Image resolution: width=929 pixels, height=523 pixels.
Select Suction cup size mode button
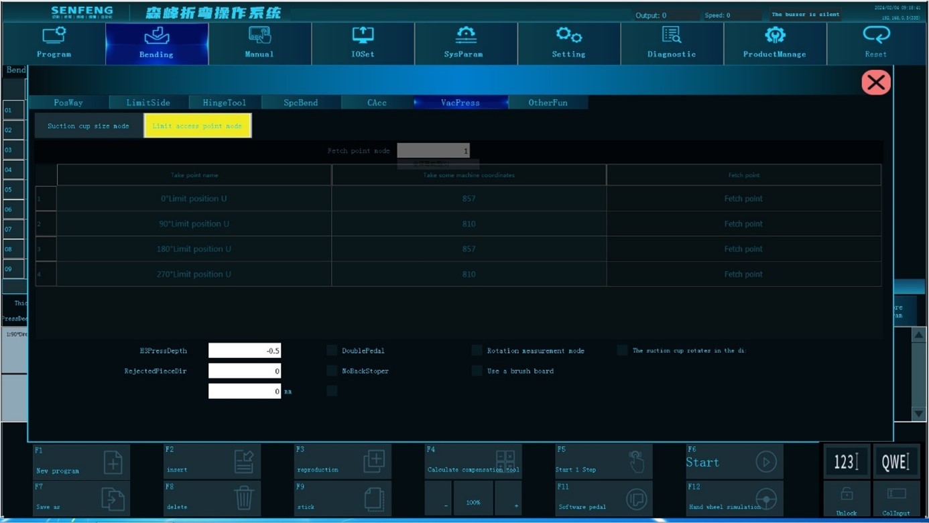pyautogui.click(x=88, y=126)
